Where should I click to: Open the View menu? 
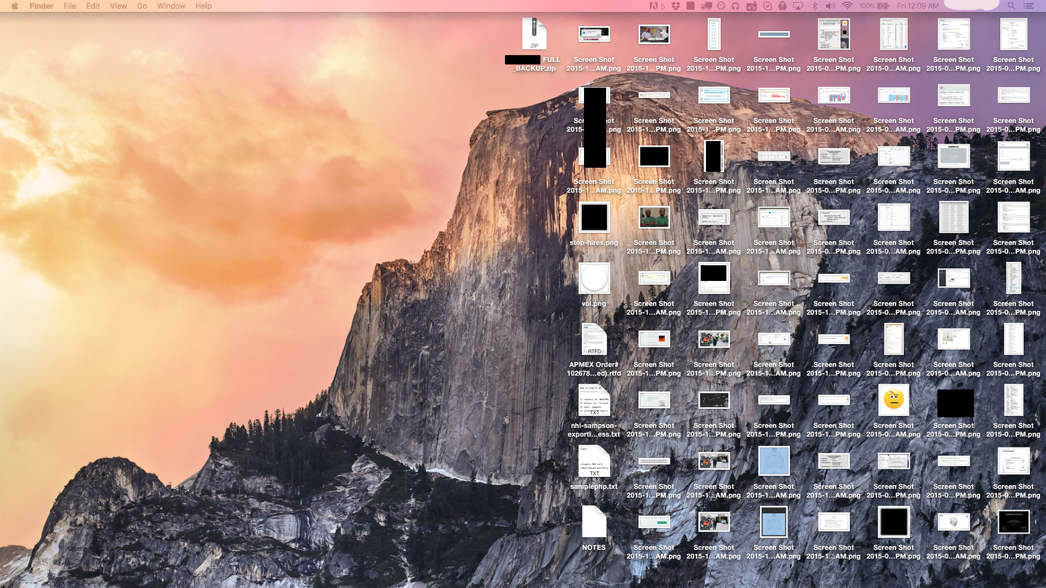(119, 6)
